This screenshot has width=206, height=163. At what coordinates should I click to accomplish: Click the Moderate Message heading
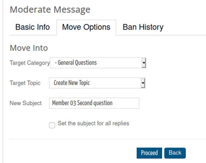50,9
